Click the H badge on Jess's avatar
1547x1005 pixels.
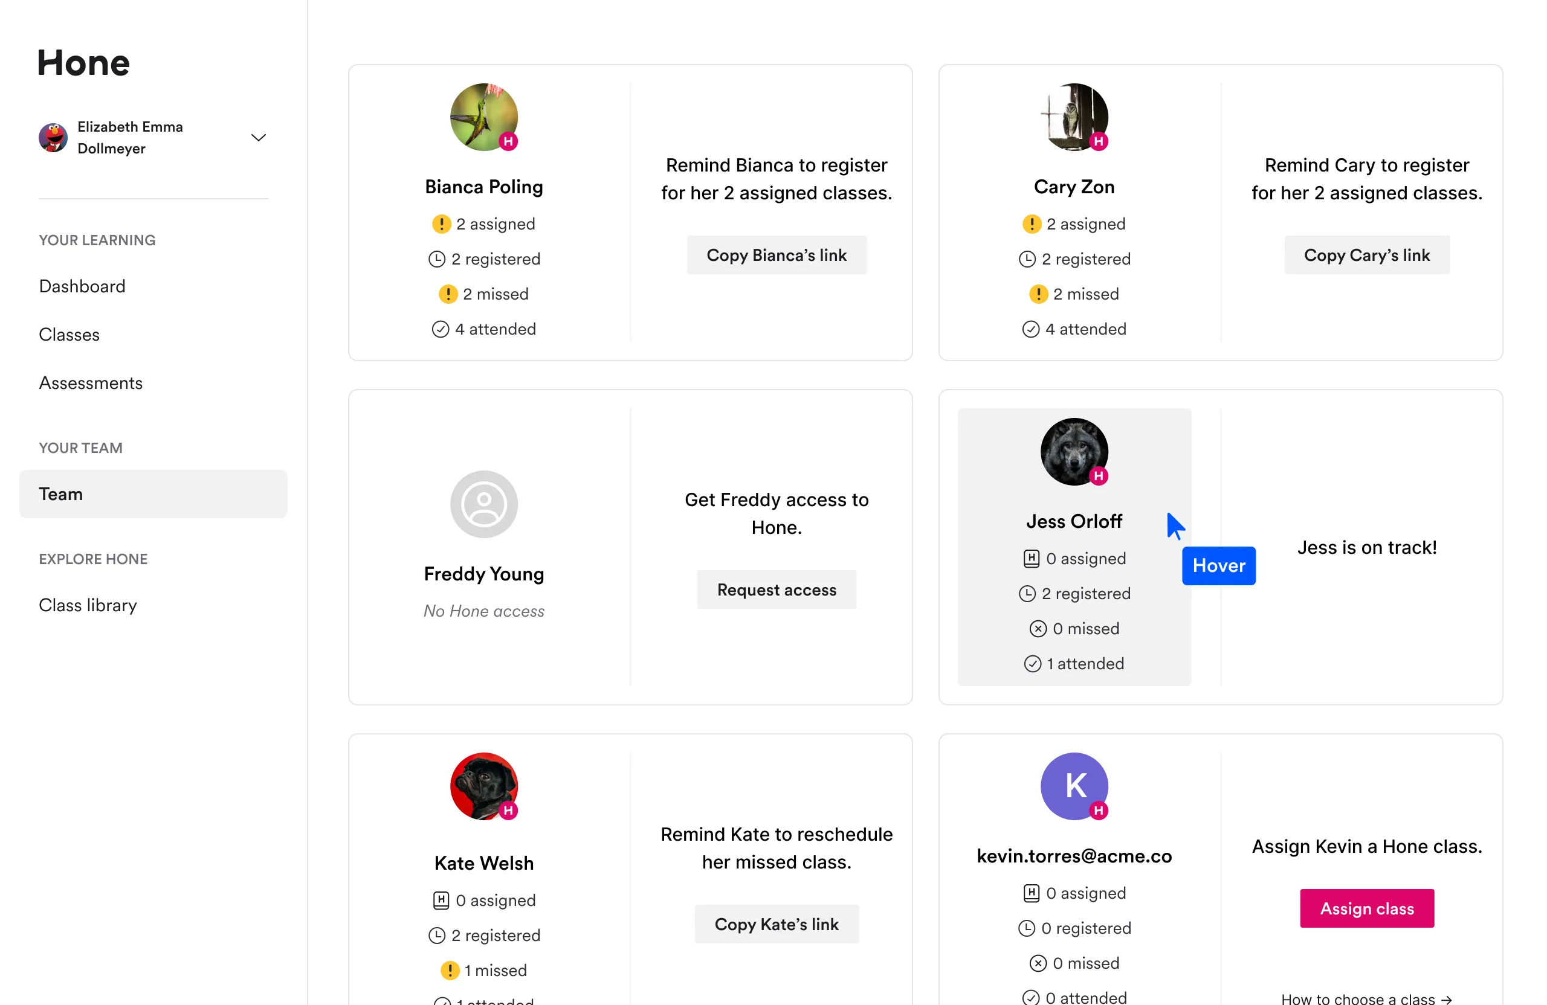tap(1099, 475)
